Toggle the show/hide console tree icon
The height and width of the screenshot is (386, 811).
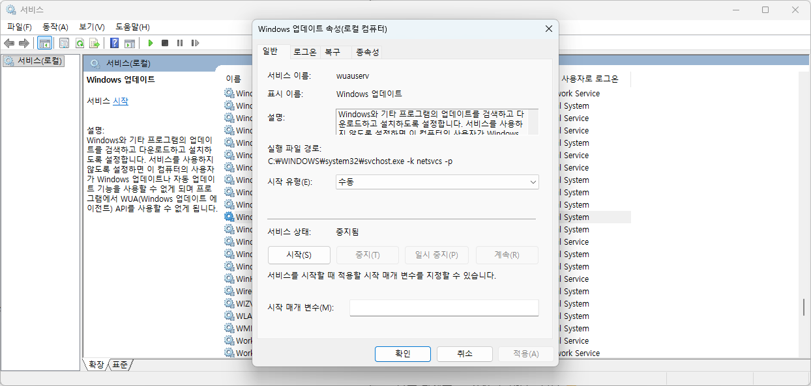click(x=45, y=43)
